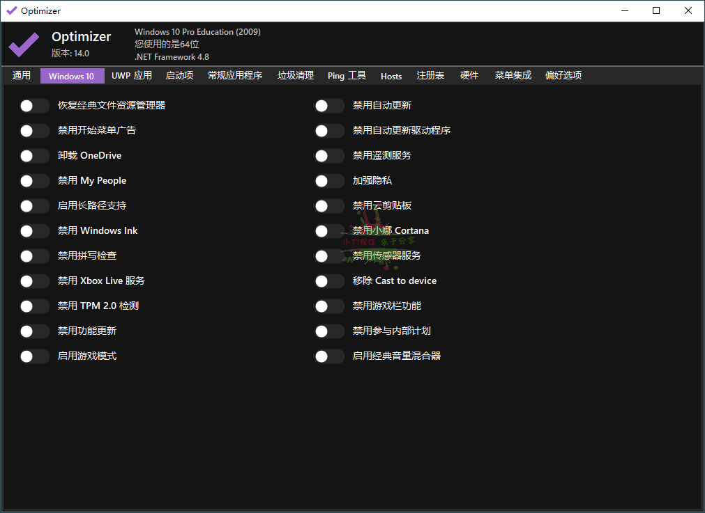Toggle 启用经典音量混合器
705x513 pixels.
click(x=329, y=356)
